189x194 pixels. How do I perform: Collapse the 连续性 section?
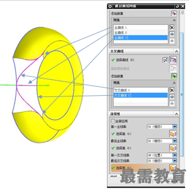[176, 114]
